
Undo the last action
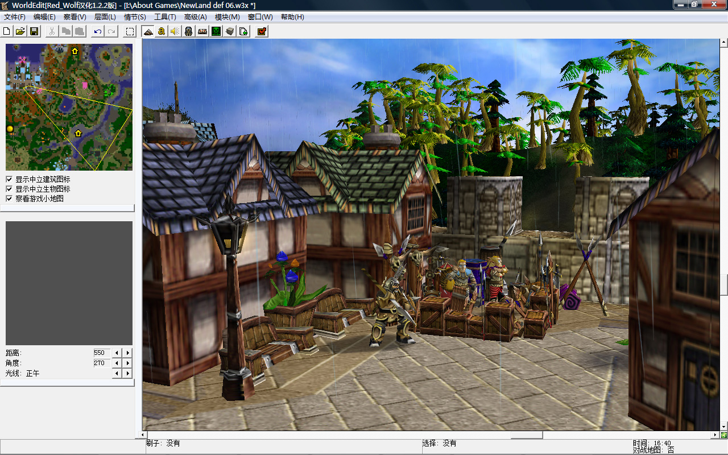[x=98, y=31]
